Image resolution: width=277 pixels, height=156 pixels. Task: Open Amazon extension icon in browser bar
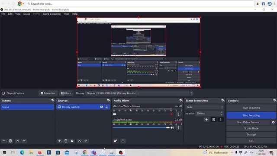click(258, 4)
